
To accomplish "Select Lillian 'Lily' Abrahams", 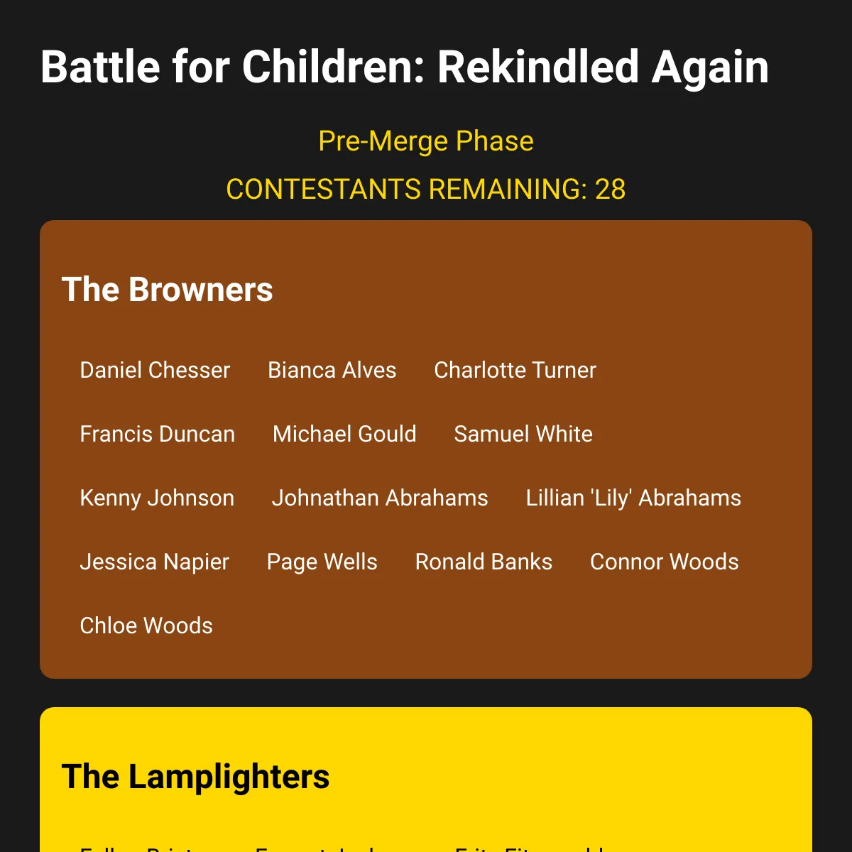I will click(x=633, y=498).
